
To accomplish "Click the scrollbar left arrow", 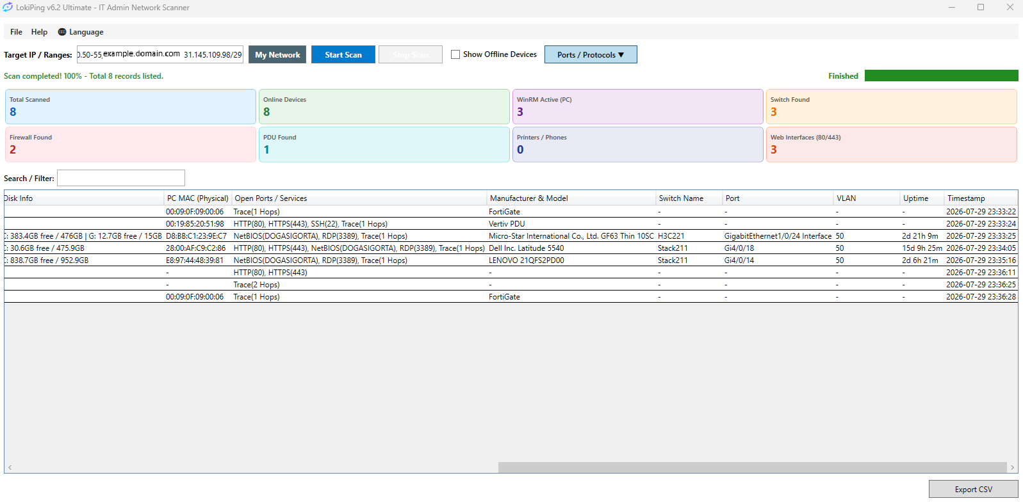I will coord(10,467).
